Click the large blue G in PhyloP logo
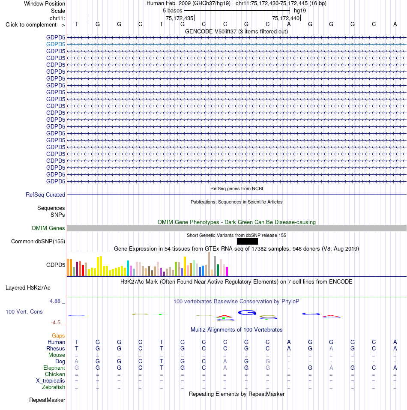The width and height of the screenshot is (407, 410). (247, 312)
